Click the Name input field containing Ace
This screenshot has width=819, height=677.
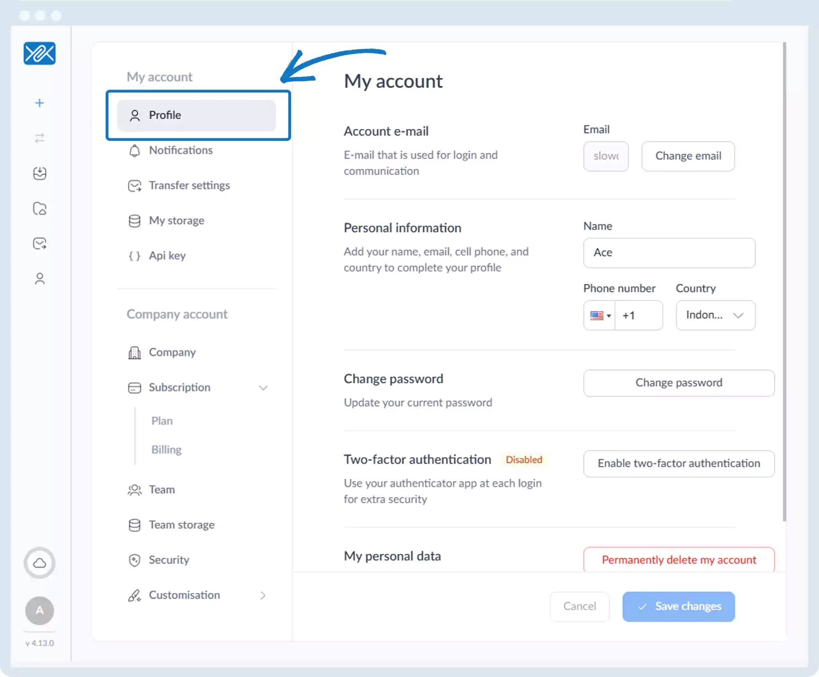click(x=669, y=253)
